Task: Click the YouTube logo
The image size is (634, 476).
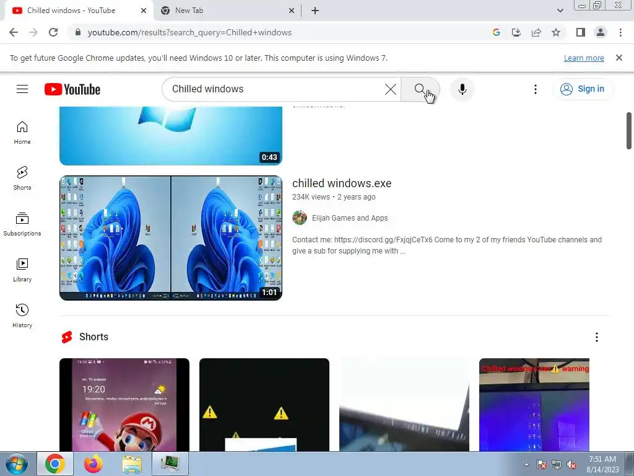Action: 72,89
